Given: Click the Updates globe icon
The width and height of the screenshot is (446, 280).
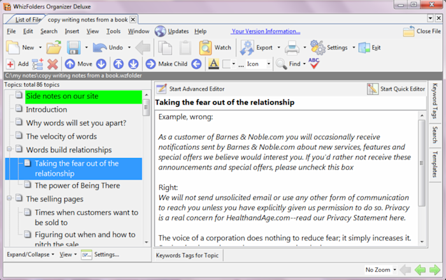Looking at the screenshot, I should [x=160, y=31].
